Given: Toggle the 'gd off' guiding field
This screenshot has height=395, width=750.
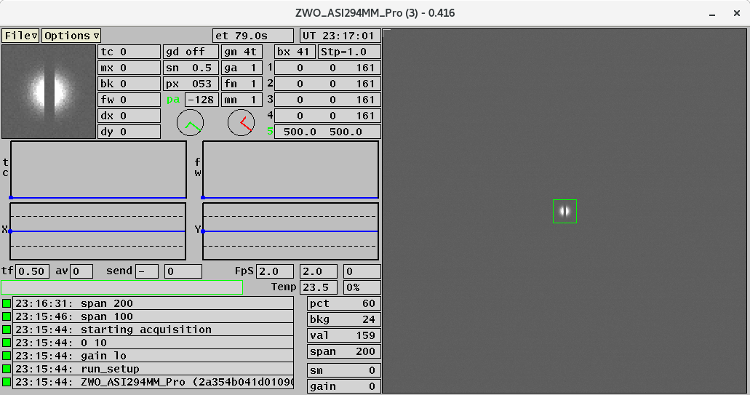Looking at the screenshot, I should pyautogui.click(x=191, y=52).
